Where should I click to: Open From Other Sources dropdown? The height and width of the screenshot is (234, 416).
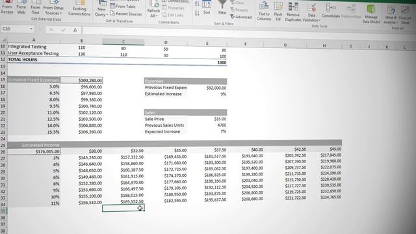(53, 8)
